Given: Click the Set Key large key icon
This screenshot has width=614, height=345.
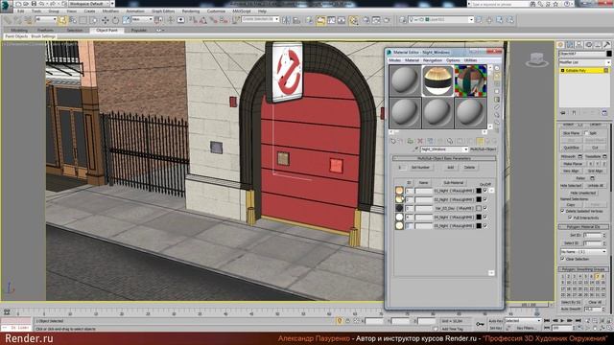Looking at the screenshot, I should (x=480, y=324).
